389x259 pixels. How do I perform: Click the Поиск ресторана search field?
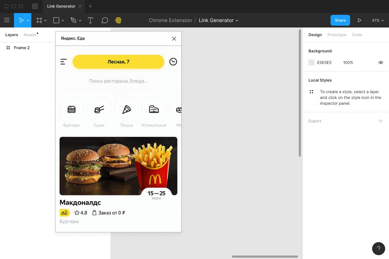(x=118, y=81)
